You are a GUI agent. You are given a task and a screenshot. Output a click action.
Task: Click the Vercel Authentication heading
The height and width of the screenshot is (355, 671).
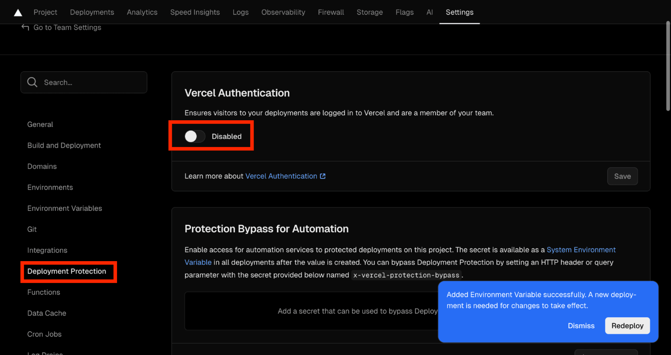click(x=237, y=93)
